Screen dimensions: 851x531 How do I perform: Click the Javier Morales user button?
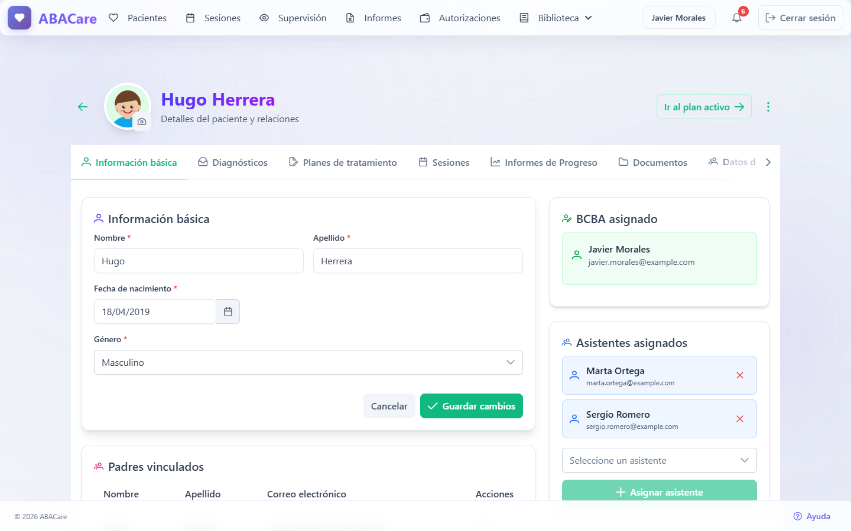tap(678, 18)
